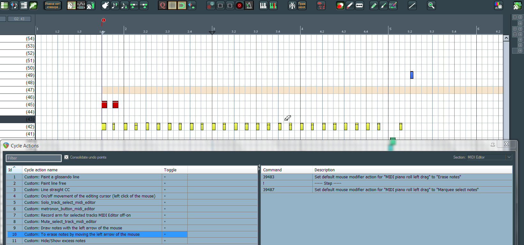Select 'Custom: metronon_button_midi_editor' row
Screen dimensions: 524x245
tap(132, 209)
